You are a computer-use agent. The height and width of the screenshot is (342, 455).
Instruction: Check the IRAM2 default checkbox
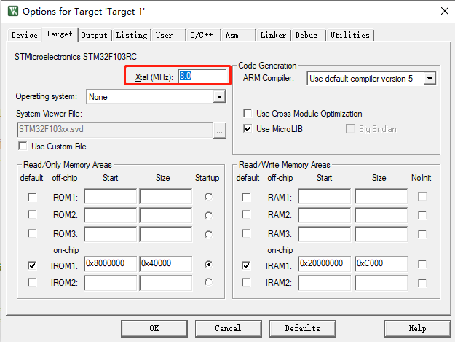point(246,282)
